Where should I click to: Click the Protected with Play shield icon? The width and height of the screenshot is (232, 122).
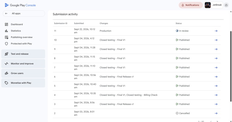[6, 44]
